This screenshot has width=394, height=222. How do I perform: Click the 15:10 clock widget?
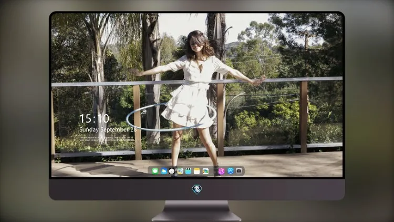click(x=94, y=118)
